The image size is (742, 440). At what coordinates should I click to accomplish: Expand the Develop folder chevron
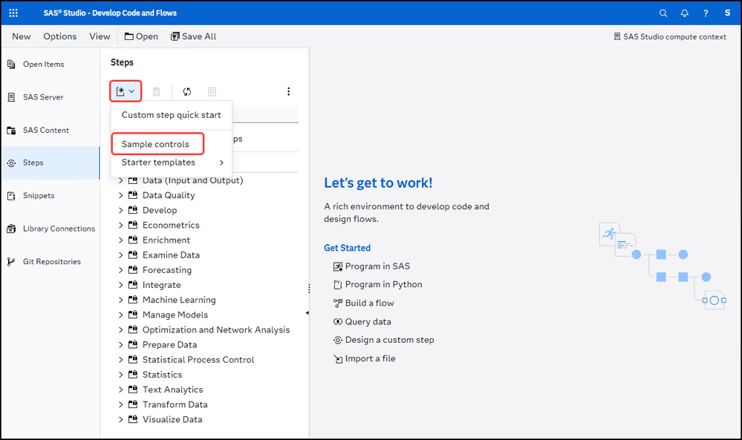(120, 210)
